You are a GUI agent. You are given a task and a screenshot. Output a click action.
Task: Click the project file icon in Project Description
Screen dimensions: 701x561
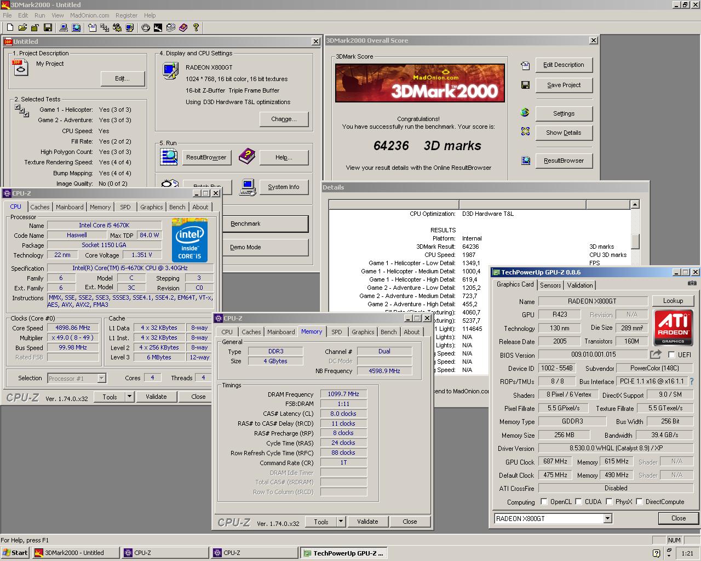click(x=20, y=67)
